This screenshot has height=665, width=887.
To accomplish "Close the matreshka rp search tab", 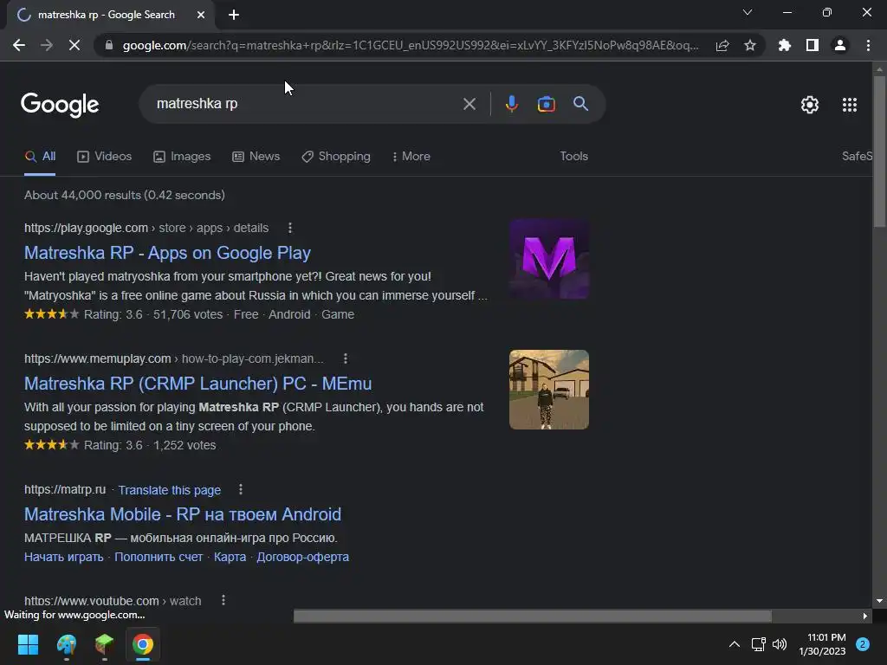I will point(201,15).
